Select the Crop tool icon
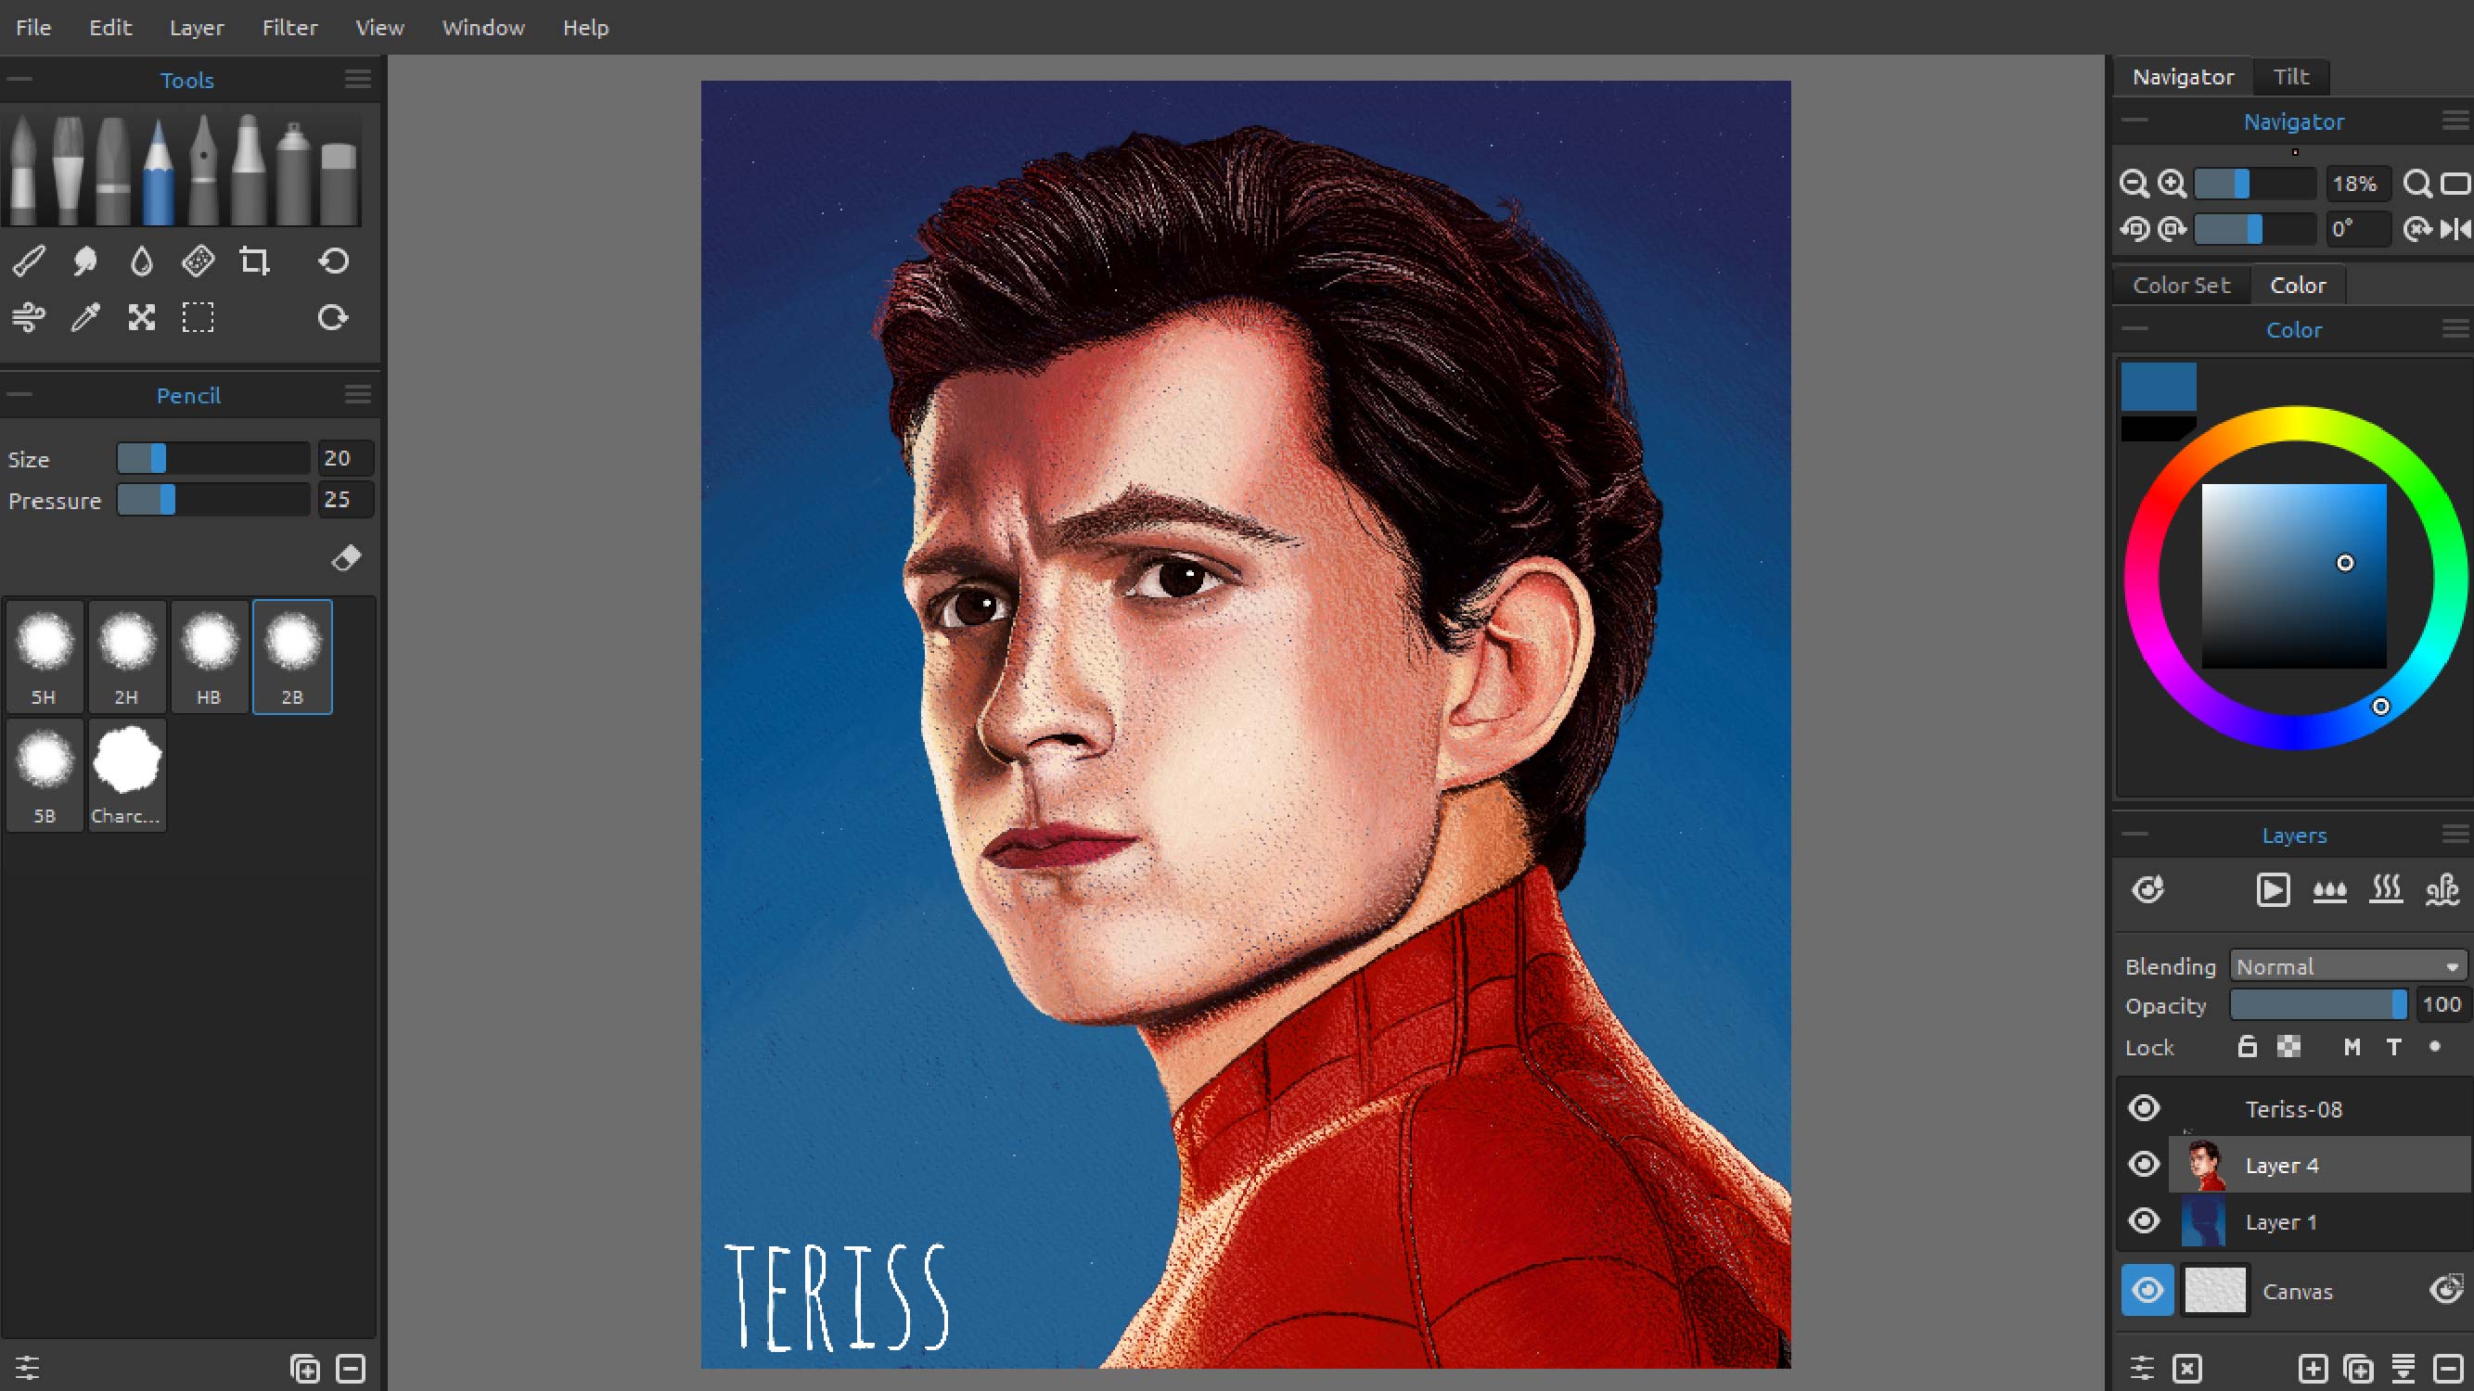This screenshot has height=1391, width=2474. click(254, 262)
